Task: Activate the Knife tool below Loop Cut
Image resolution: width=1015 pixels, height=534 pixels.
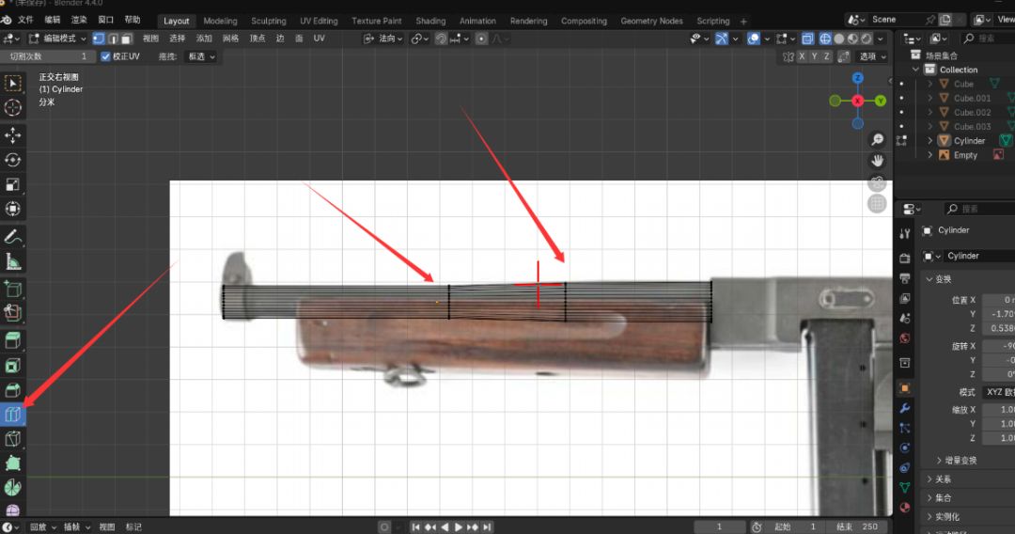Action: (x=13, y=439)
